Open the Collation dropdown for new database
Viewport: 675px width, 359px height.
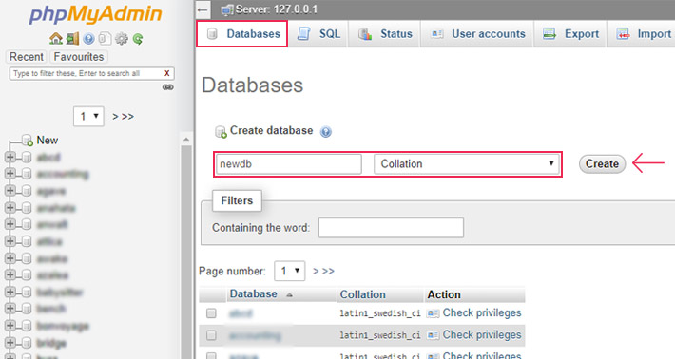pyautogui.click(x=466, y=163)
